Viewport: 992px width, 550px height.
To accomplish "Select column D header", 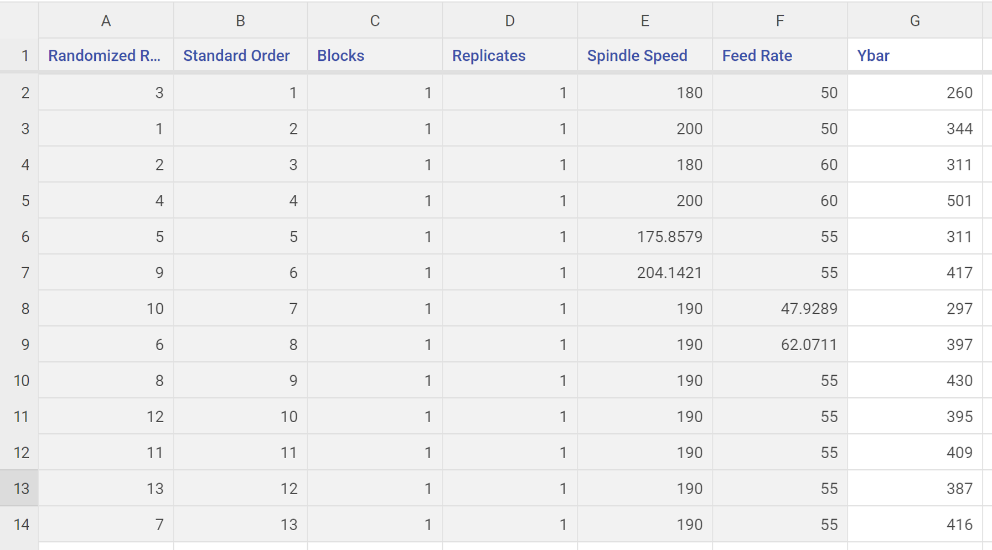I will [510, 20].
